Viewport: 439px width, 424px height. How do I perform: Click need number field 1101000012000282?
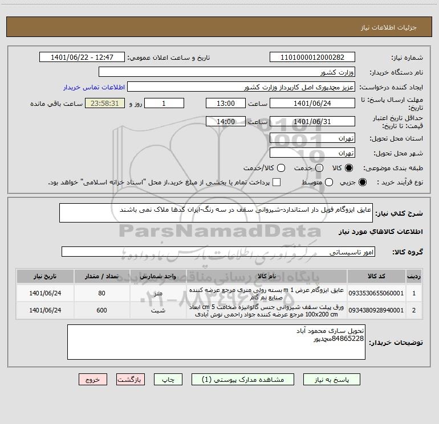(x=312, y=57)
